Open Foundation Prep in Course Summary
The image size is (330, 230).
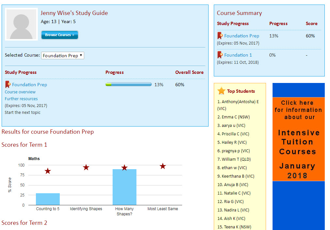tap(242, 36)
